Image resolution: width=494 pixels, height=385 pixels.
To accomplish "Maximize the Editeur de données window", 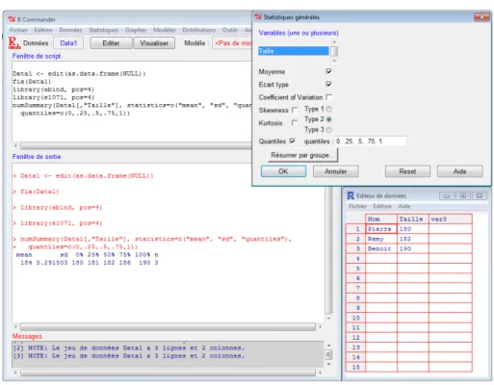I will pyautogui.click(x=463, y=195).
